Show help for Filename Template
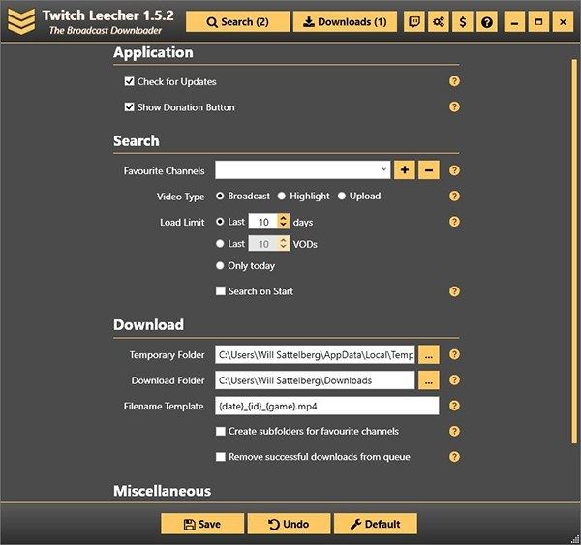The image size is (581, 545). 454,406
